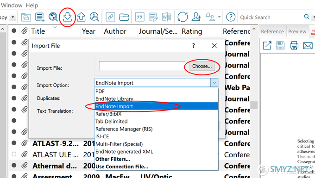Choose Other Filters... option
The width and height of the screenshot is (315, 178).
coord(157,159)
